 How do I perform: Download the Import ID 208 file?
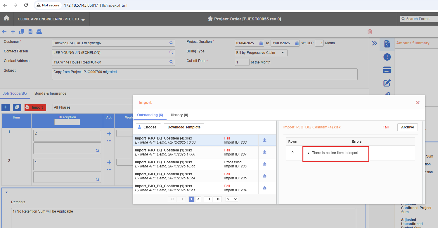pos(264,140)
